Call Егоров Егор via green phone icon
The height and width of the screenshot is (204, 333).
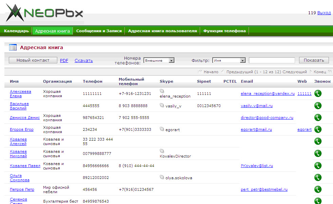(x=318, y=129)
